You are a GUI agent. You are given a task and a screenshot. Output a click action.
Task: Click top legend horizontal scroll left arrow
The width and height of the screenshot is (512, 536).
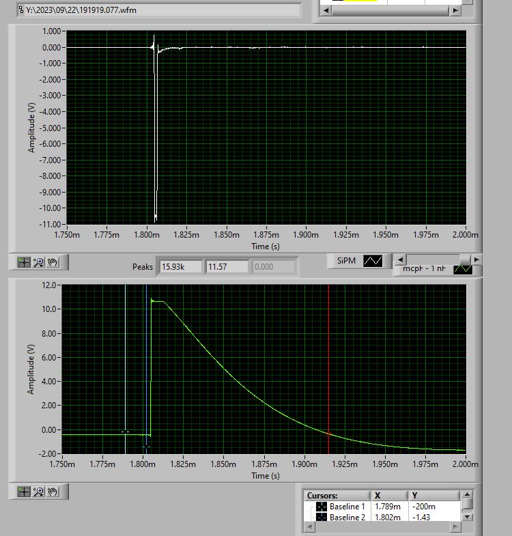[326, 11]
